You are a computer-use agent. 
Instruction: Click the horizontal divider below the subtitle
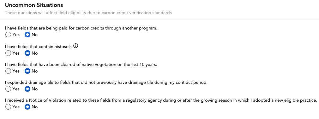159,19
